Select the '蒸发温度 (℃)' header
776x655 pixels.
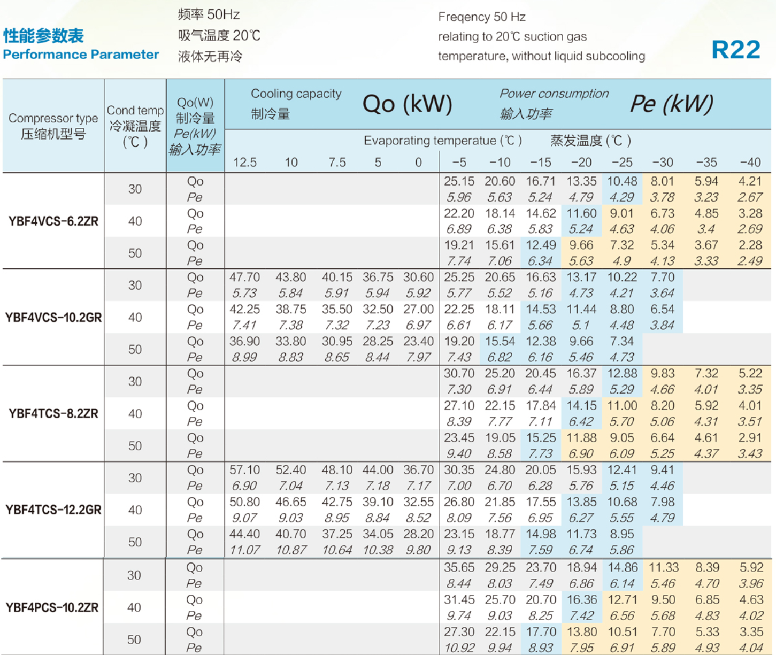point(591,141)
